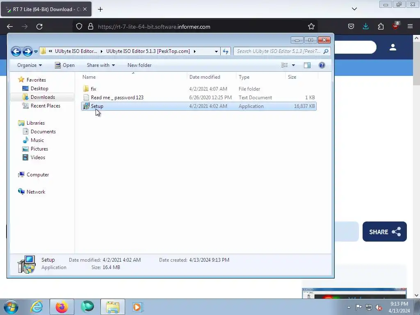This screenshot has height=315, width=420.
Task: Expand the address bar previous locations dropdown
Action: point(216,51)
